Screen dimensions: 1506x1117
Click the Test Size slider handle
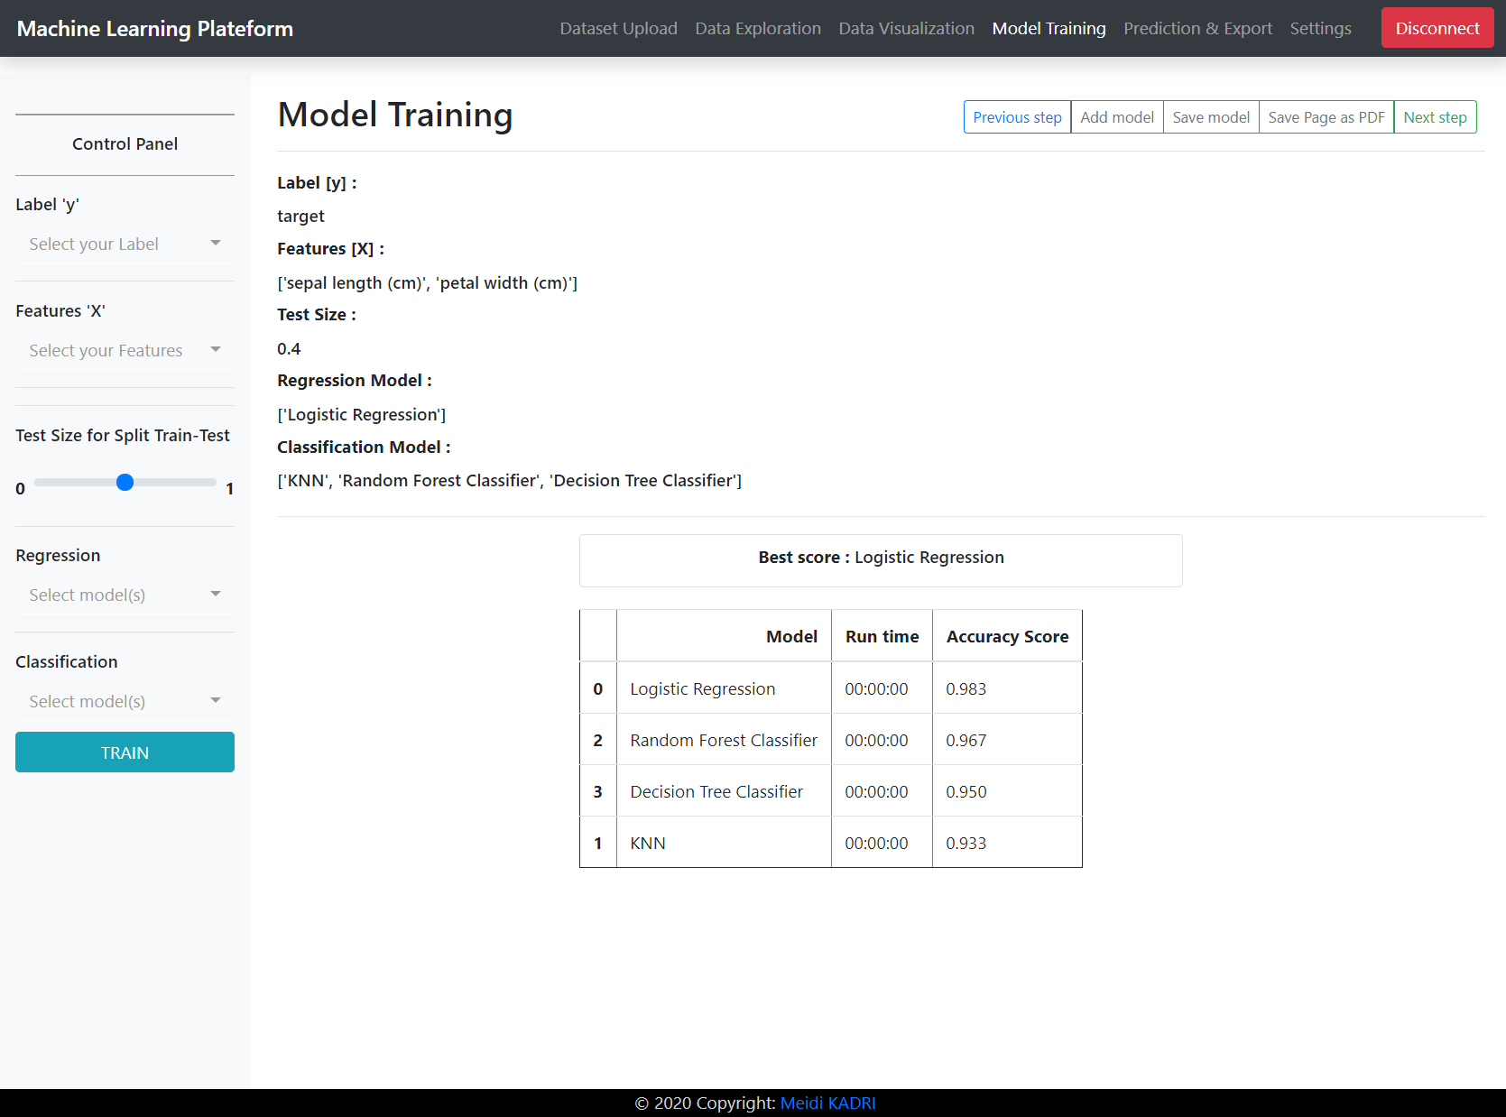point(124,482)
